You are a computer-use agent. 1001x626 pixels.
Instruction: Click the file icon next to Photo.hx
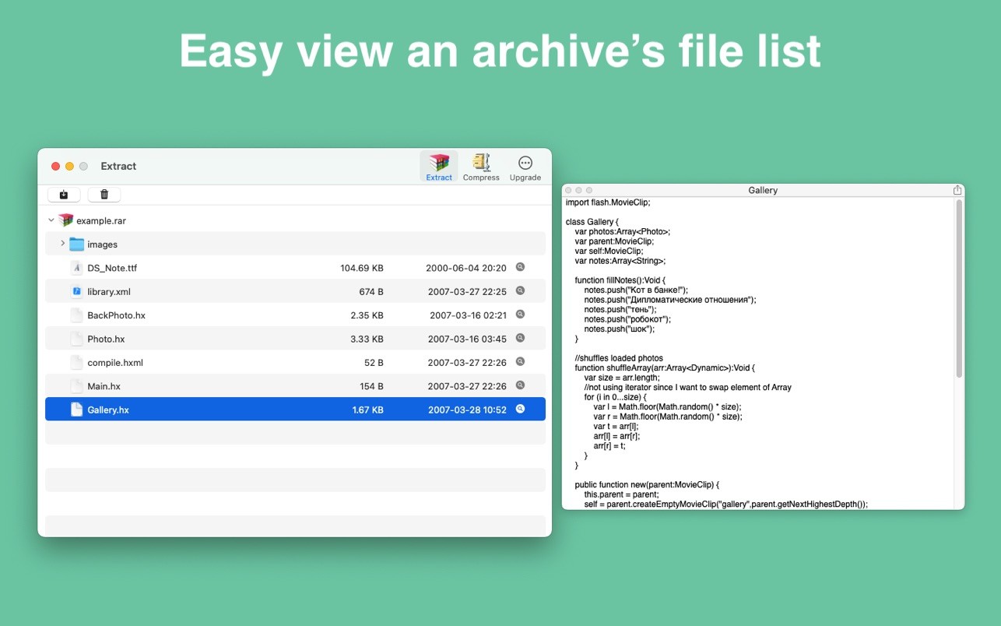click(76, 339)
